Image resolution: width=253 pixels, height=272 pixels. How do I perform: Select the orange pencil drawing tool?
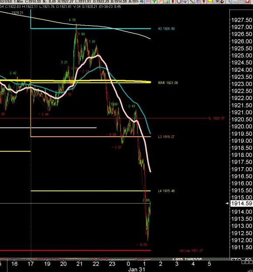[160, 2]
